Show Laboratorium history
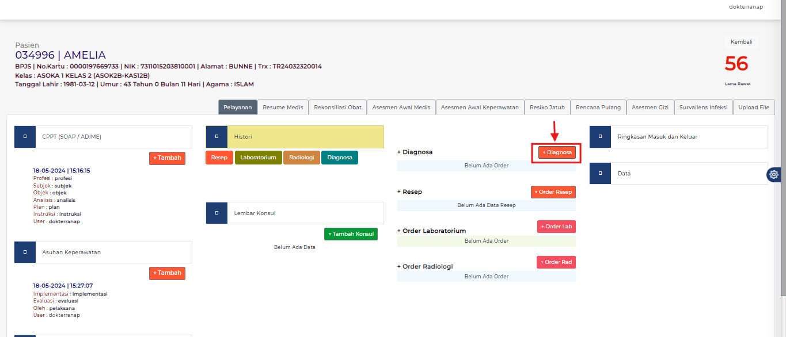This screenshot has width=786, height=337. click(258, 158)
